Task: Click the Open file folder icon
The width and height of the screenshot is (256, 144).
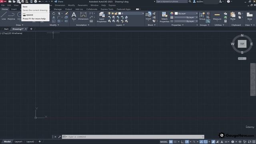Action: tap(14, 2)
